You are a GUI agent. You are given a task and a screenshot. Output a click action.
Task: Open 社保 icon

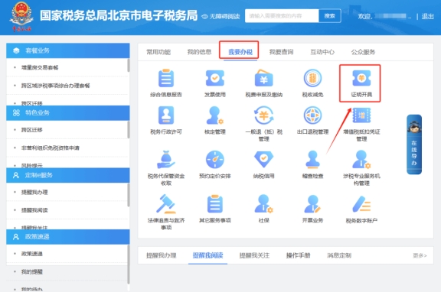264,204
